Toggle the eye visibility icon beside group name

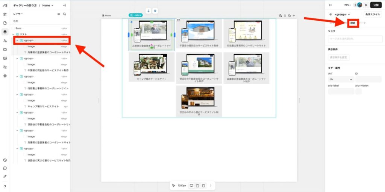(330, 14)
